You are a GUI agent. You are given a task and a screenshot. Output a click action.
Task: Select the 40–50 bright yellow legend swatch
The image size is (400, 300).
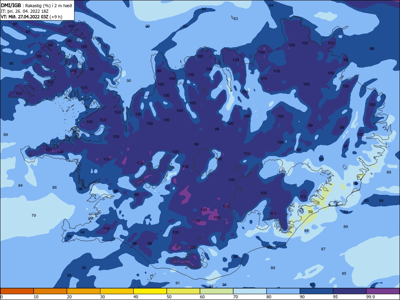(x=150, y=291)
